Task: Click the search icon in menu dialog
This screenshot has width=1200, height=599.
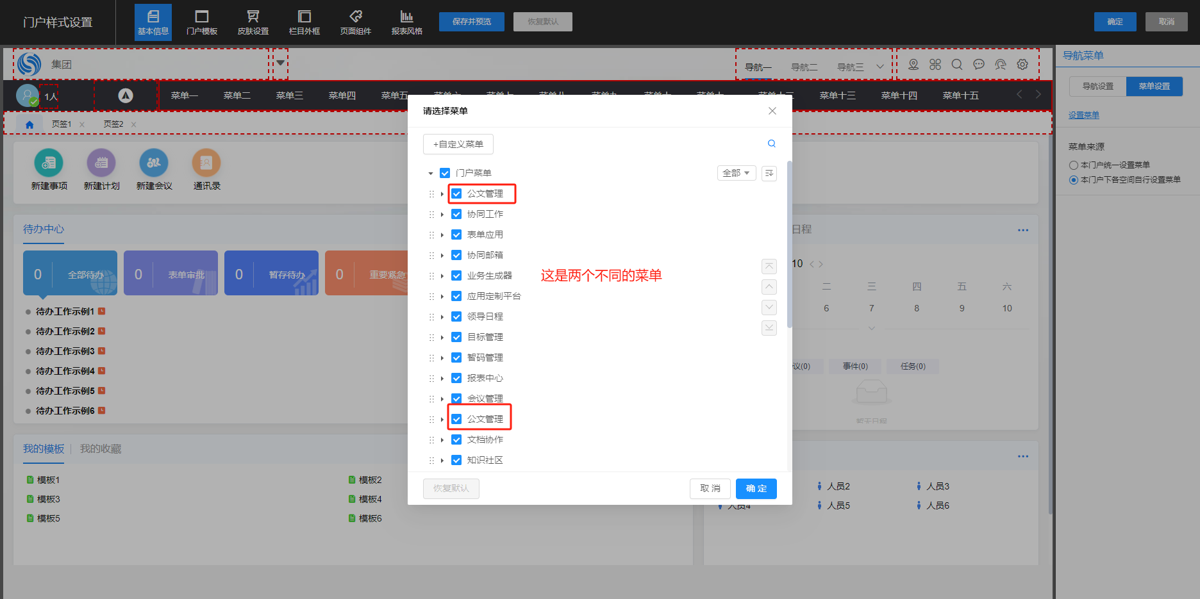Action: pyautogui.click(x=771, y=144)
